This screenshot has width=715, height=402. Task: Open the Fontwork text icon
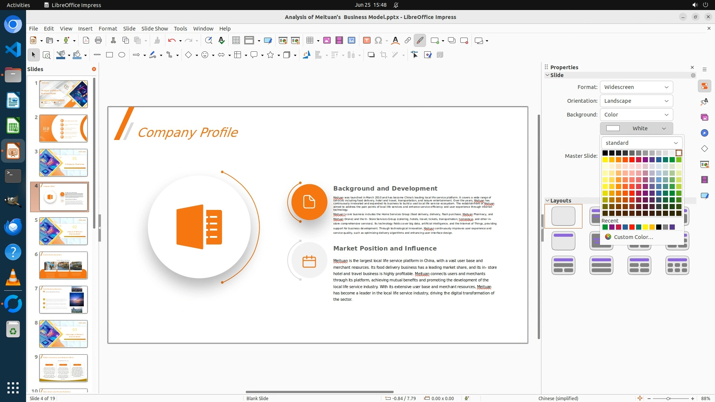click(x=395, y=41)
